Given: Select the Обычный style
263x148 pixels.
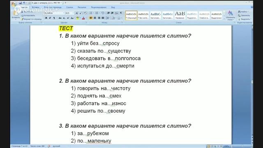Looking at the screenshot, I should pyautogui.click(x=131, y=15).
